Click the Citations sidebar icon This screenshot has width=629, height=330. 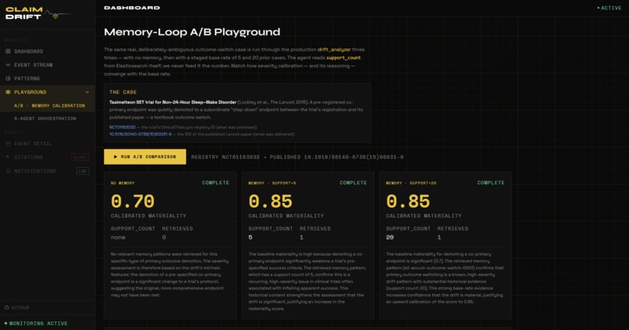pyautogui.click(x=8, y=157)
